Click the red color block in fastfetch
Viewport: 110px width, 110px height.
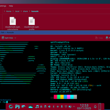coord(55,97)
